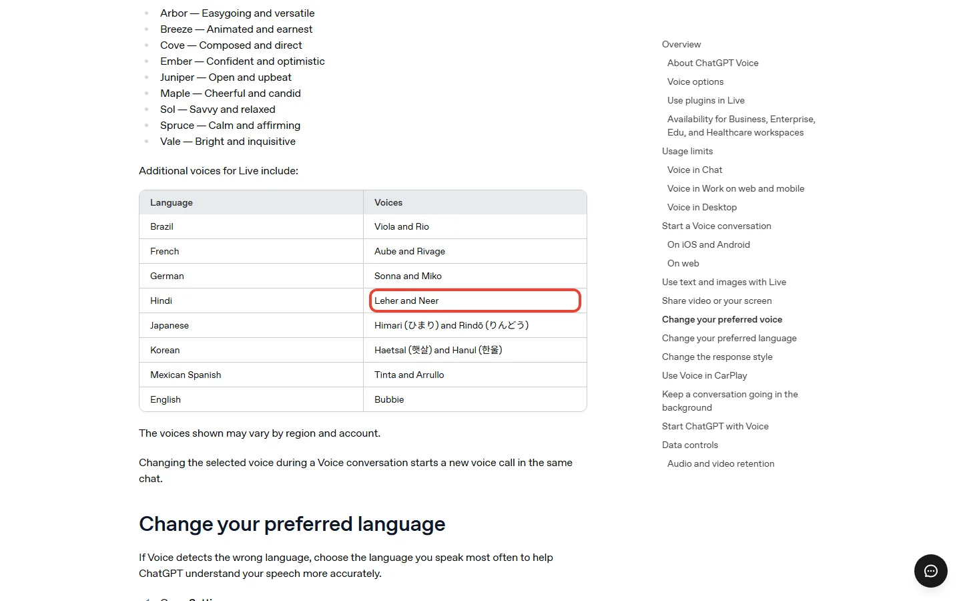Viewport: 961px width, 601px height.
Task: Click the Language column header
Action: 251,202
